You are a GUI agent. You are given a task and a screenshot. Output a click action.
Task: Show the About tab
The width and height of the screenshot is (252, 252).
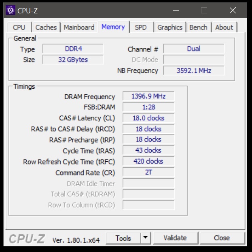224,28
